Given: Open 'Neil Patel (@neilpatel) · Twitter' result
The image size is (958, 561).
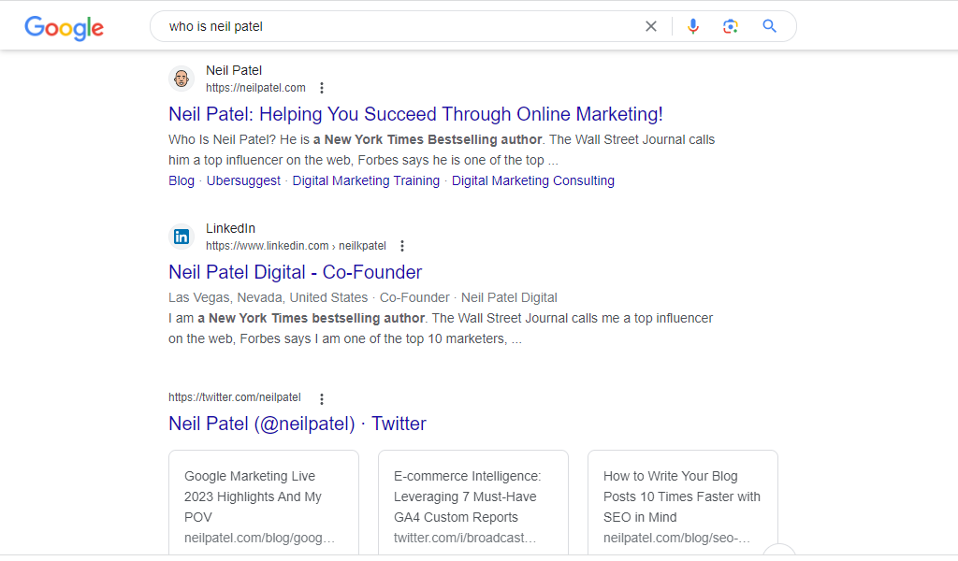Looking at the screenshot, I should (298, 424).
